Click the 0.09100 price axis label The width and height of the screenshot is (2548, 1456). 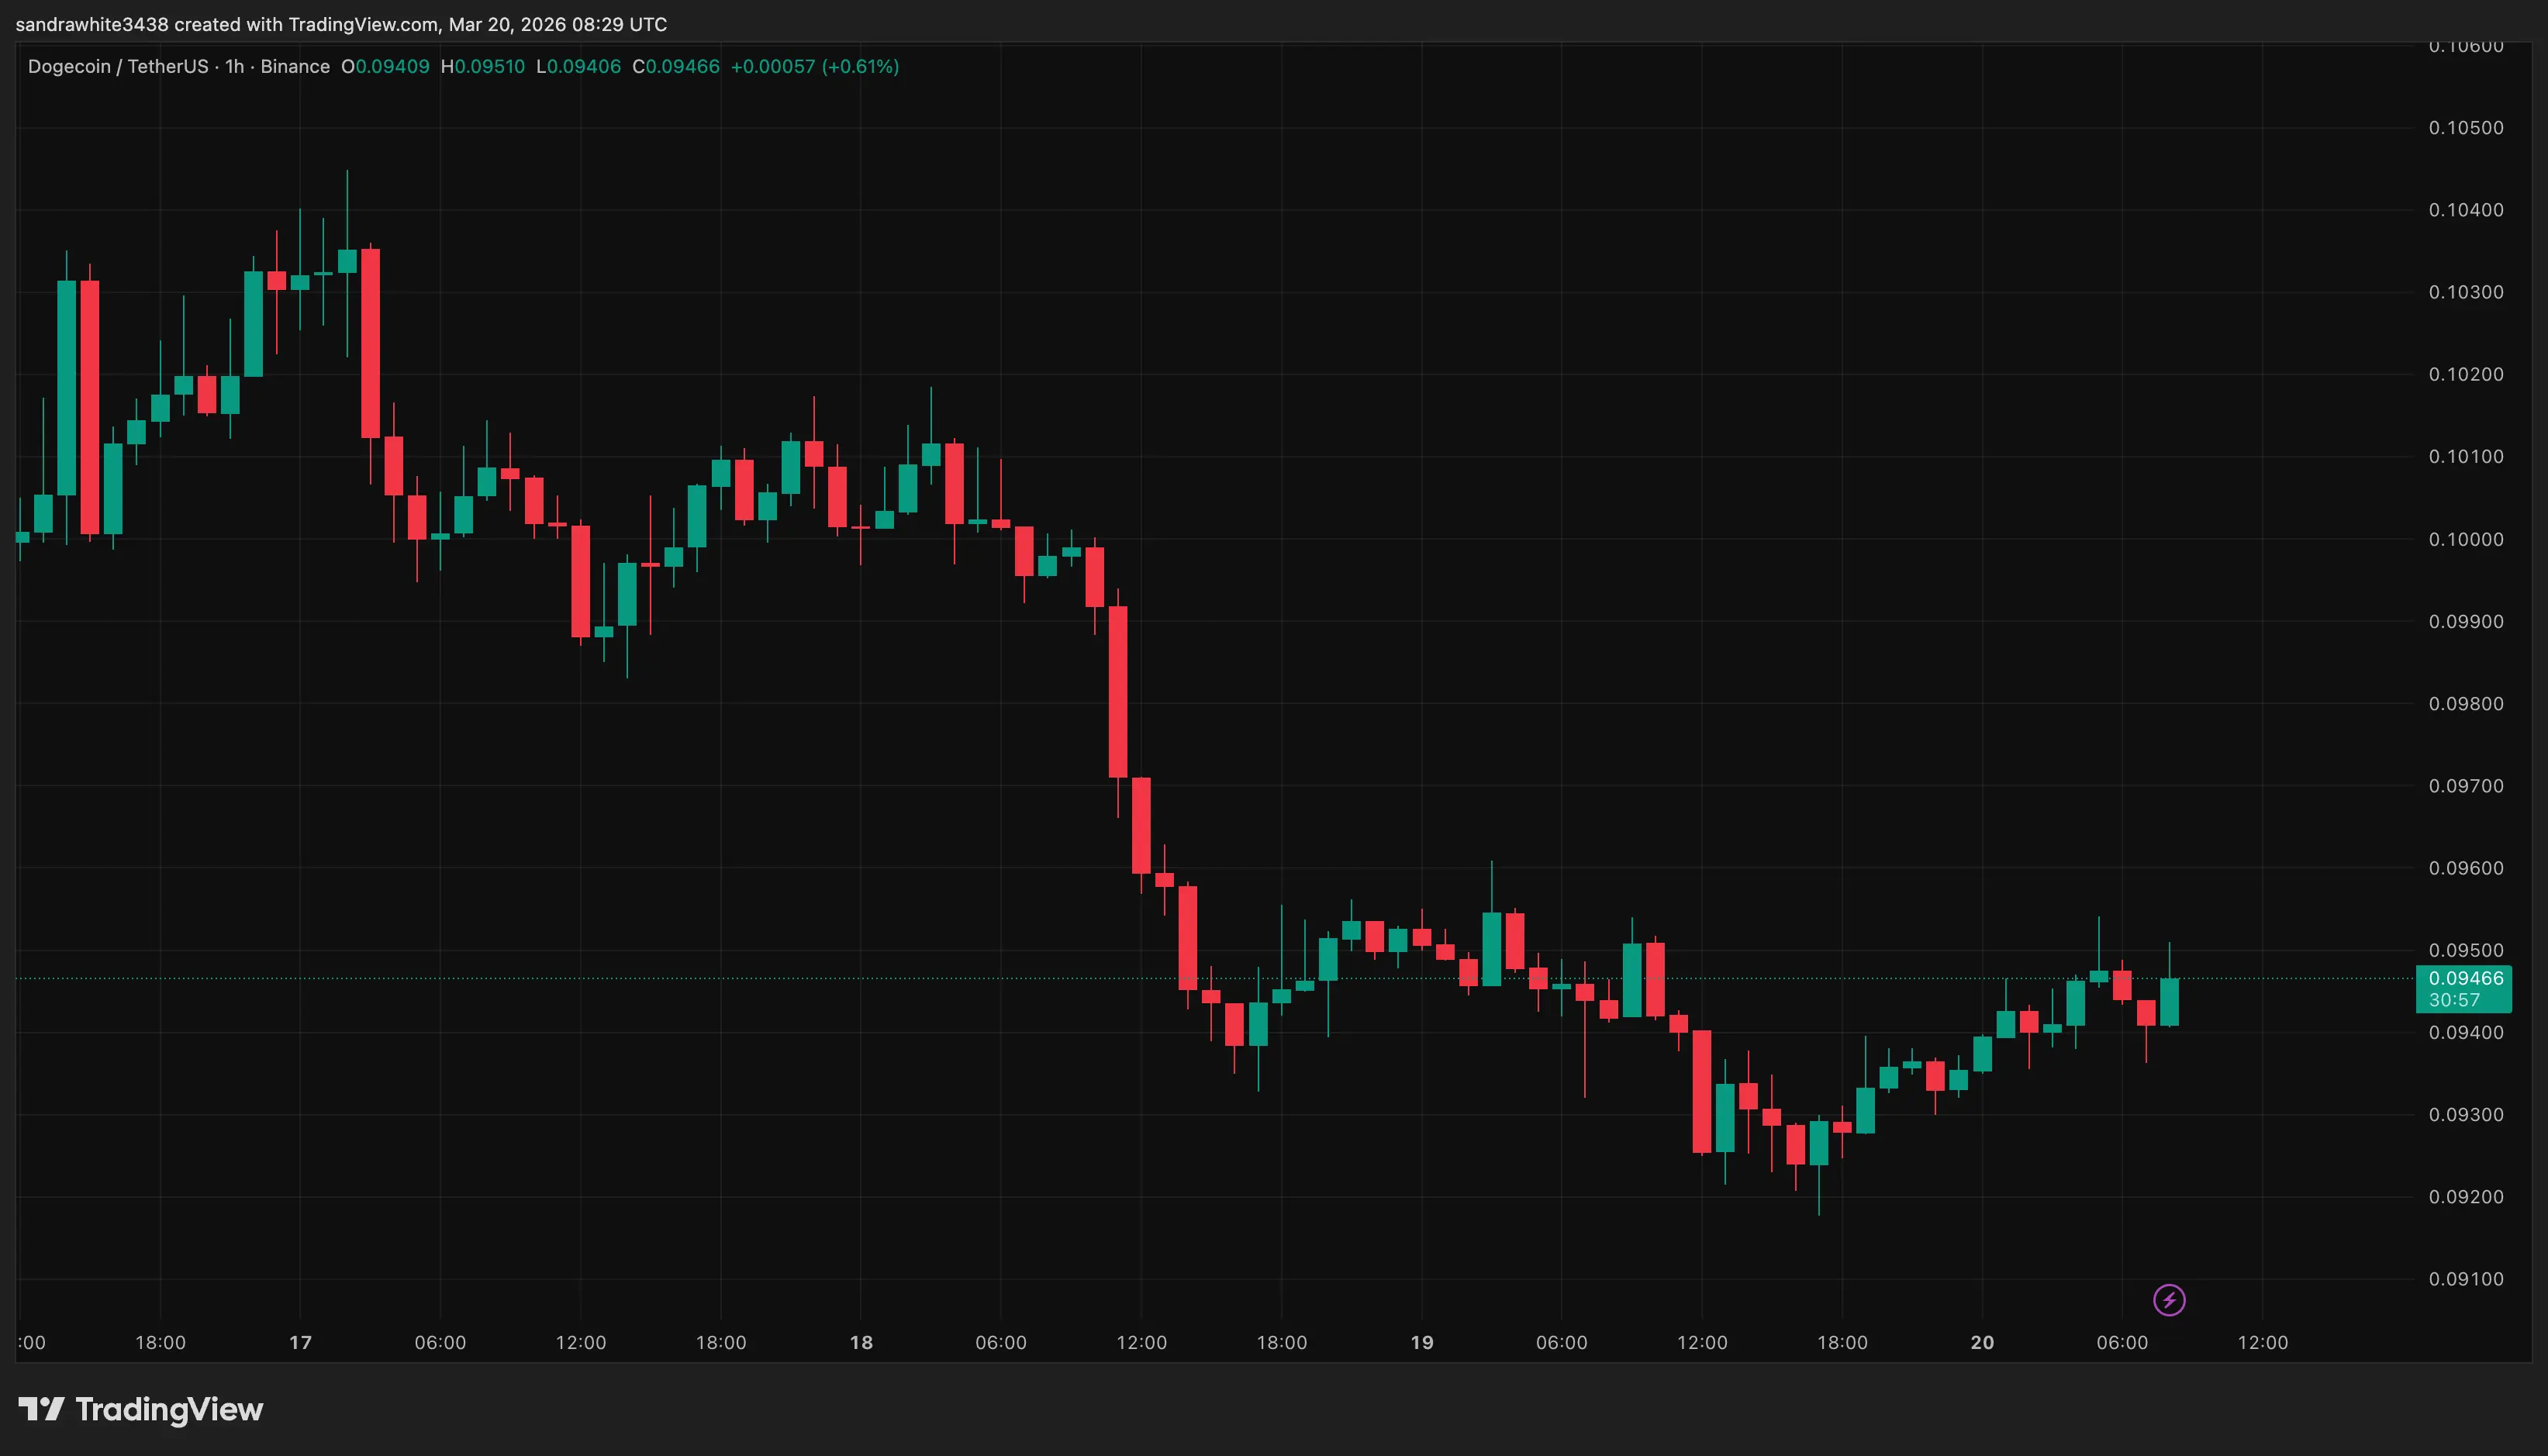click(x=2466, y=1278)
